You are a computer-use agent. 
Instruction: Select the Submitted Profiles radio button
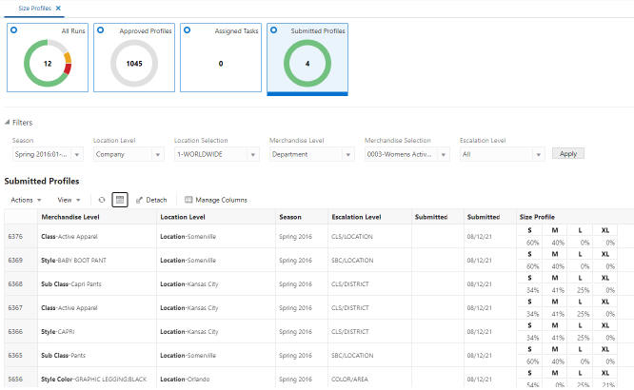click(273, 29)
